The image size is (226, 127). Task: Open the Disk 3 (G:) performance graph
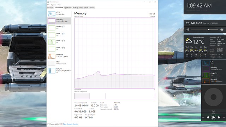coord(59,49)
